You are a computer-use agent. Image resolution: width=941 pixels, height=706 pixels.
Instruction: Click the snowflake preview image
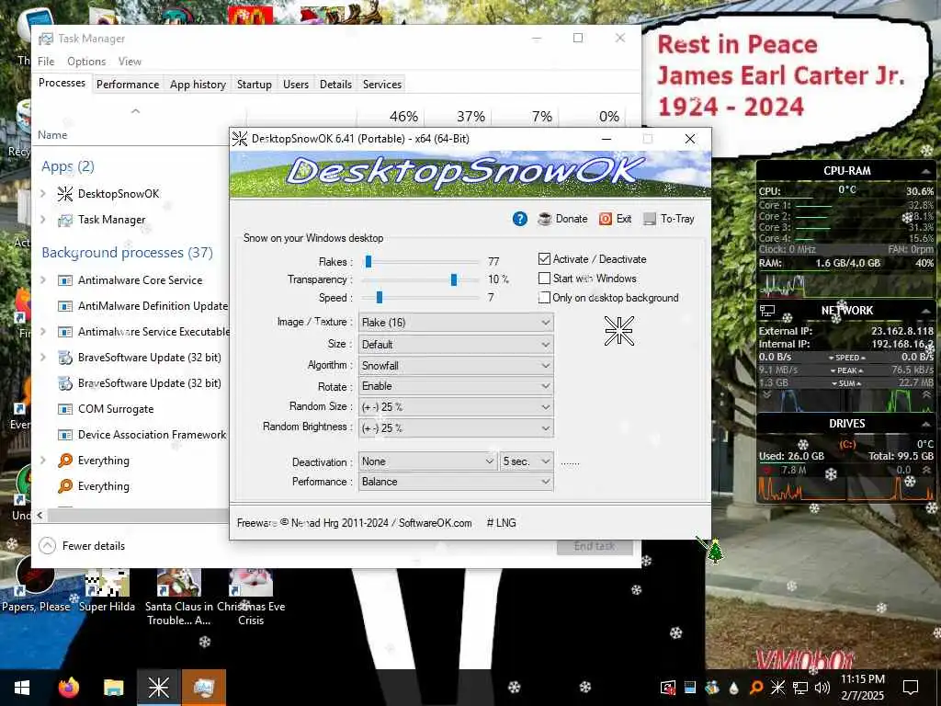click(x=618, y=331)
